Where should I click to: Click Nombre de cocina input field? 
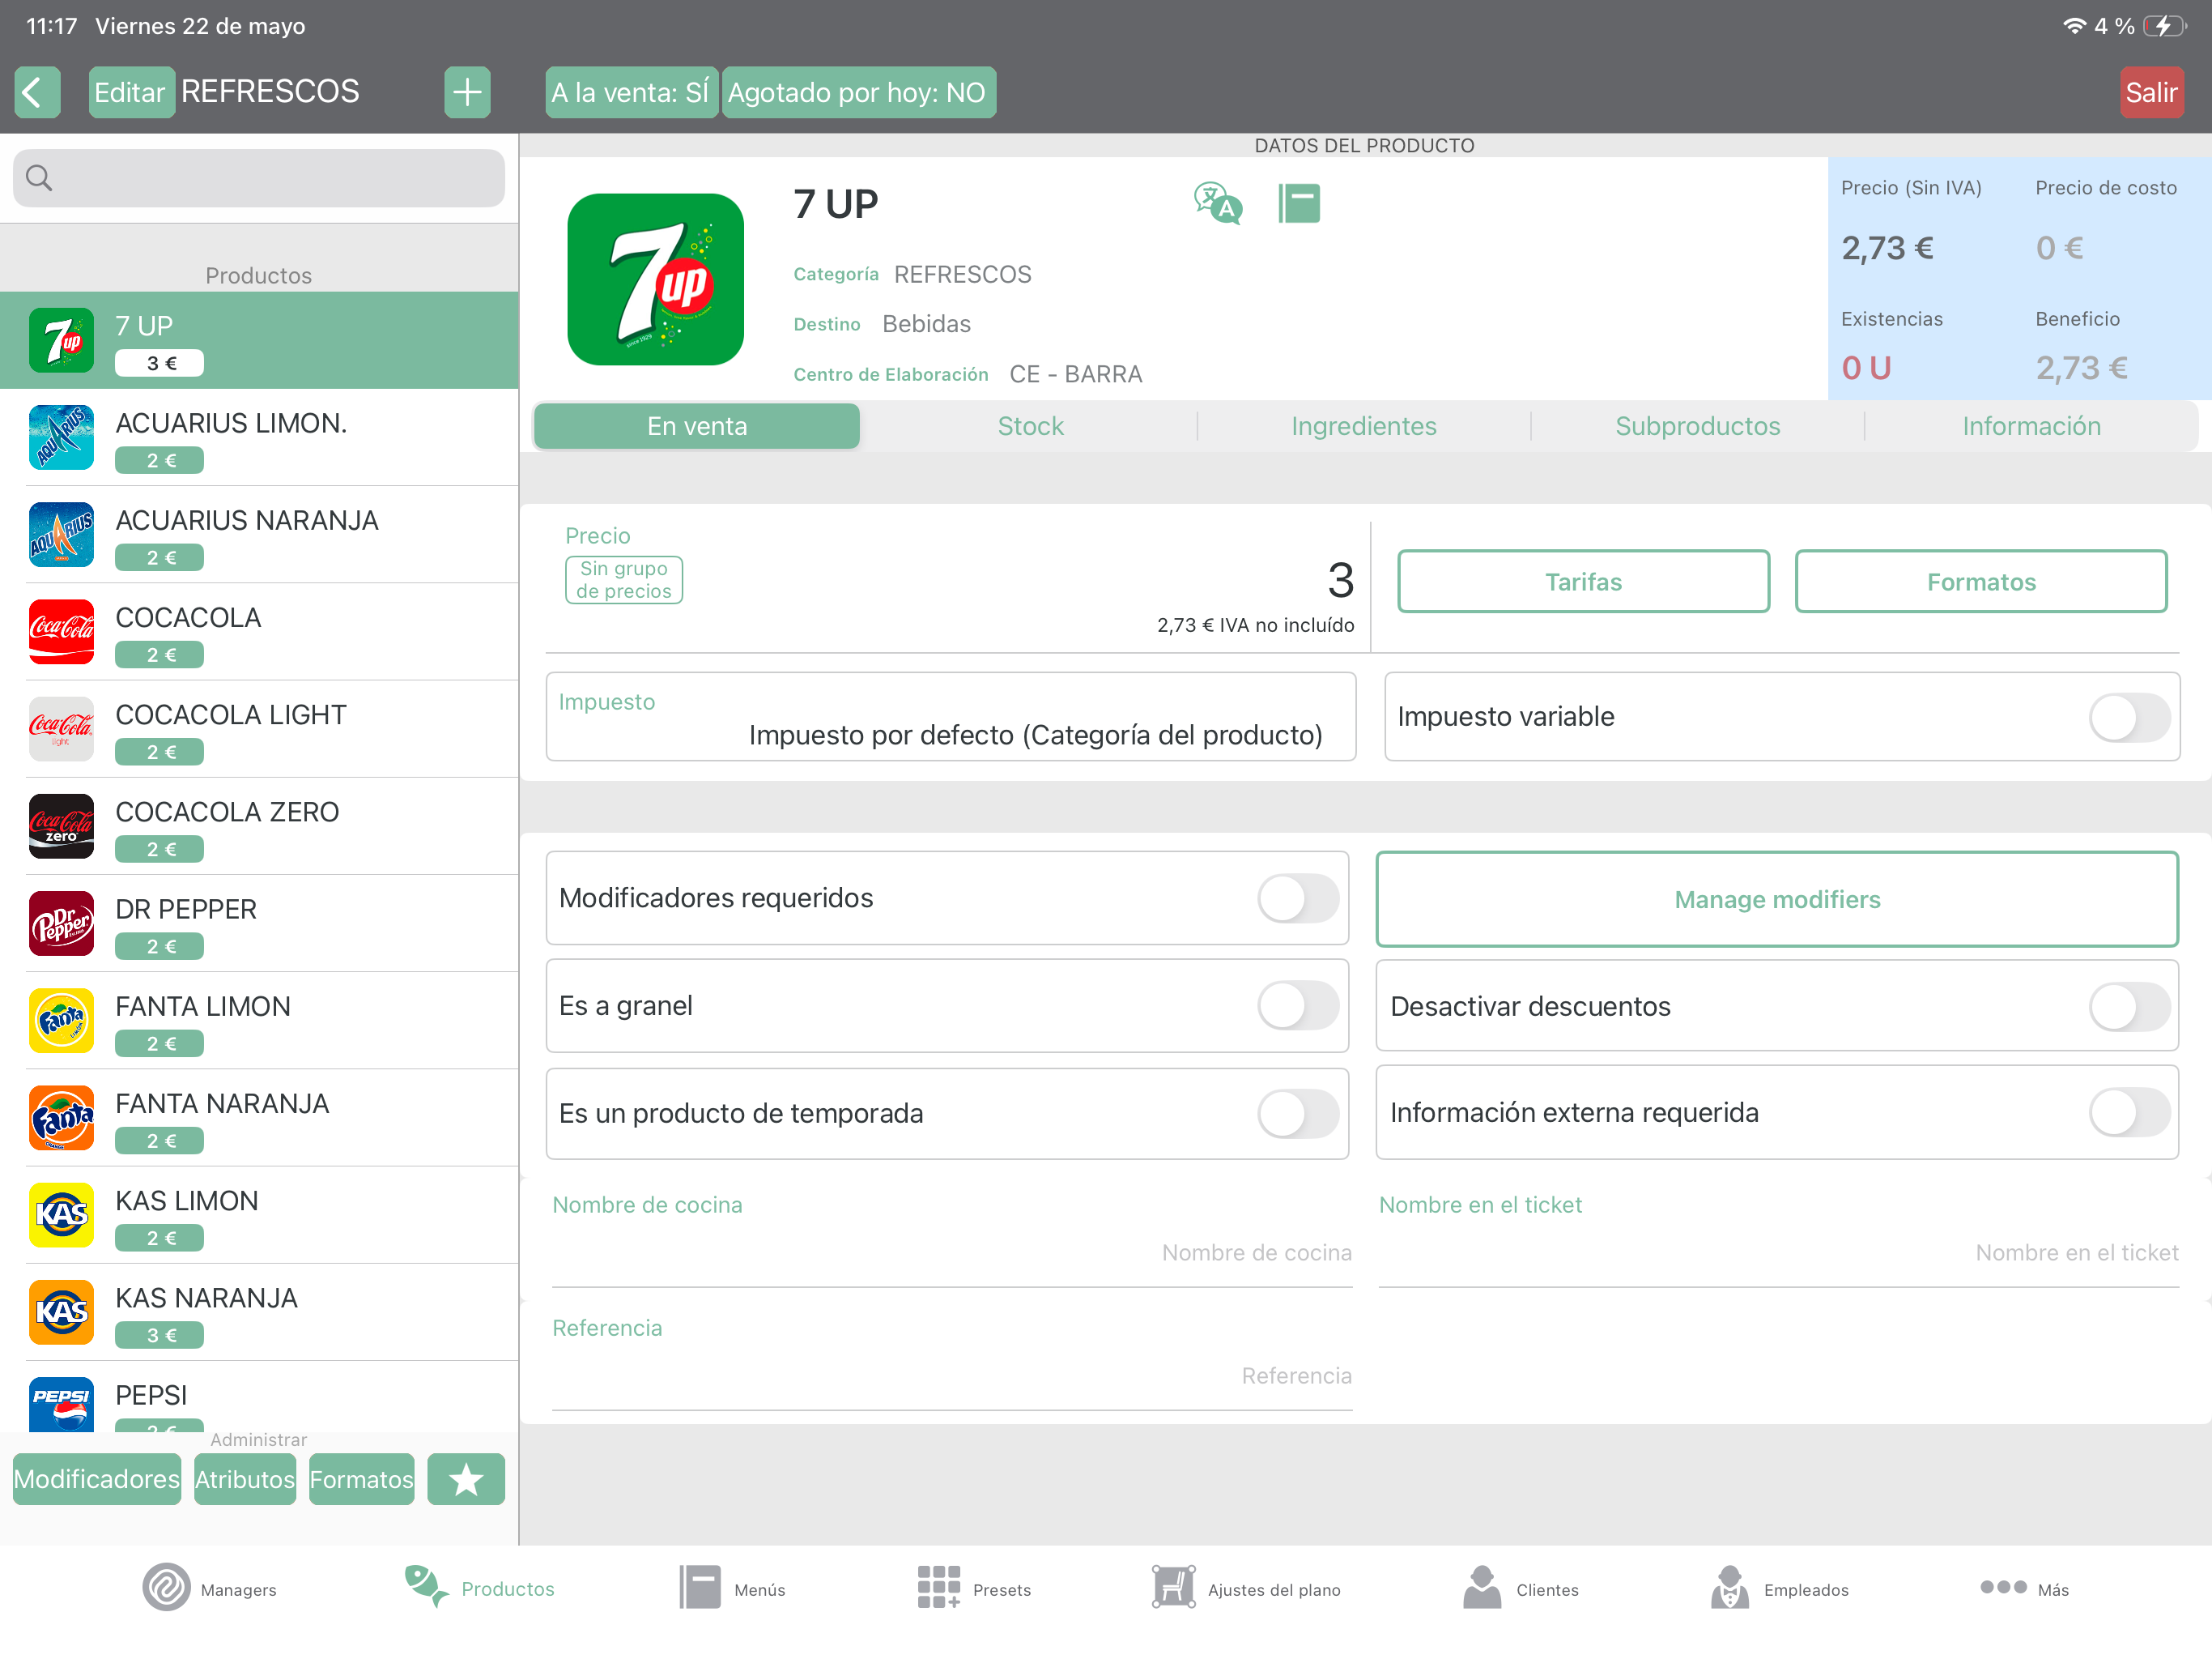951,1252
